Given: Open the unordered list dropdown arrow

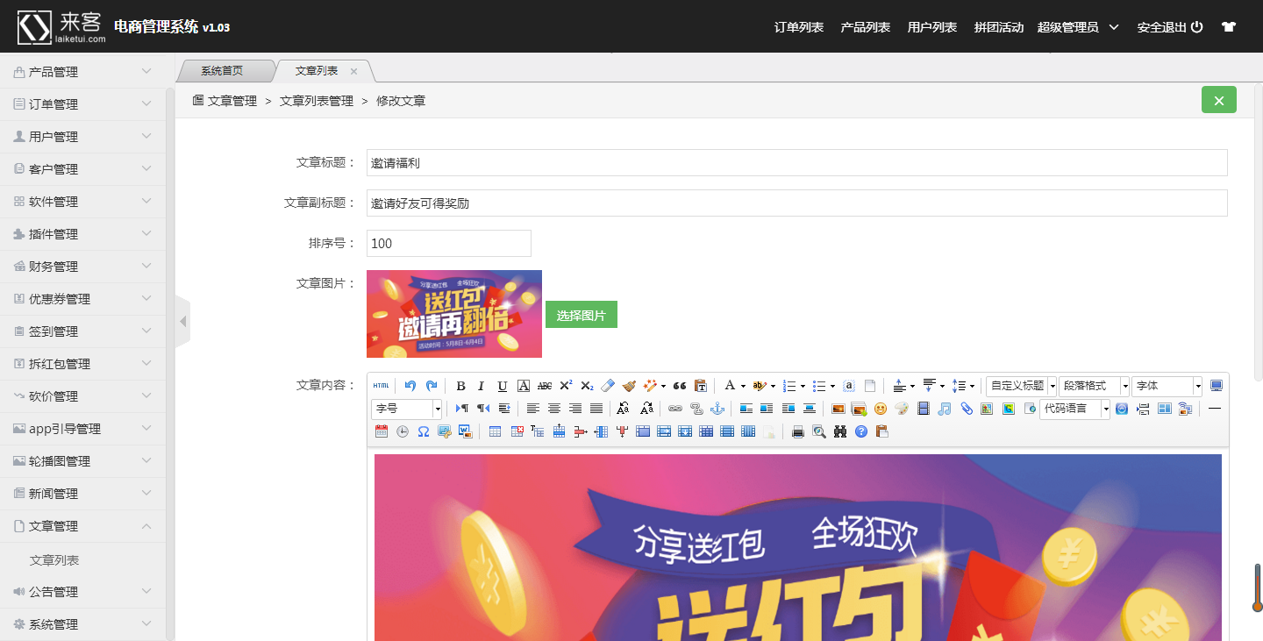Looking at the screenshot, I should pos(832,386).
